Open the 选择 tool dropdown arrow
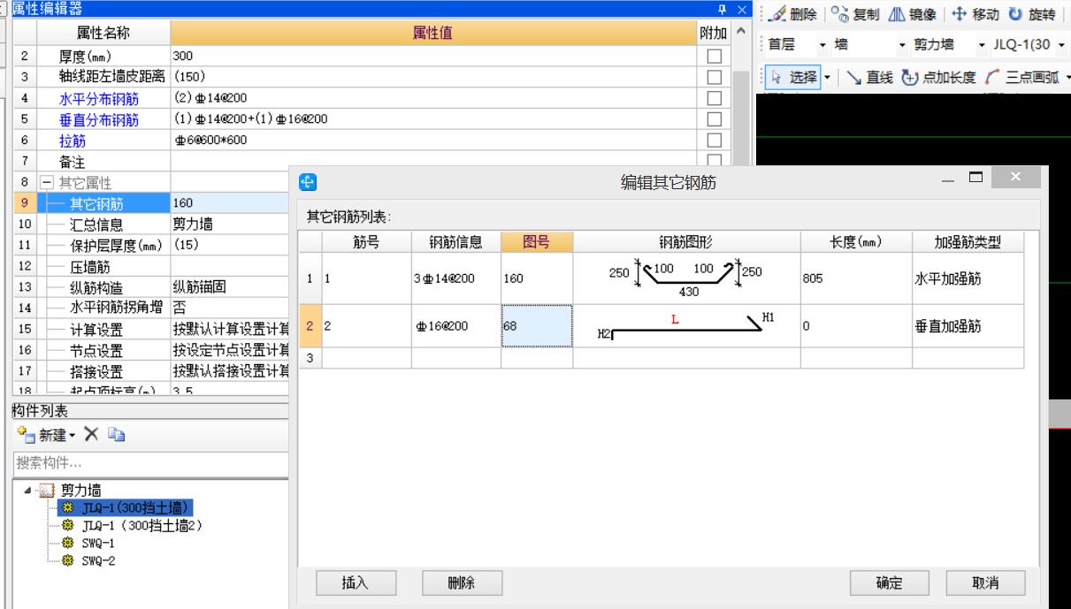This screenshot has width=1071, height=609. coord(828,77)
